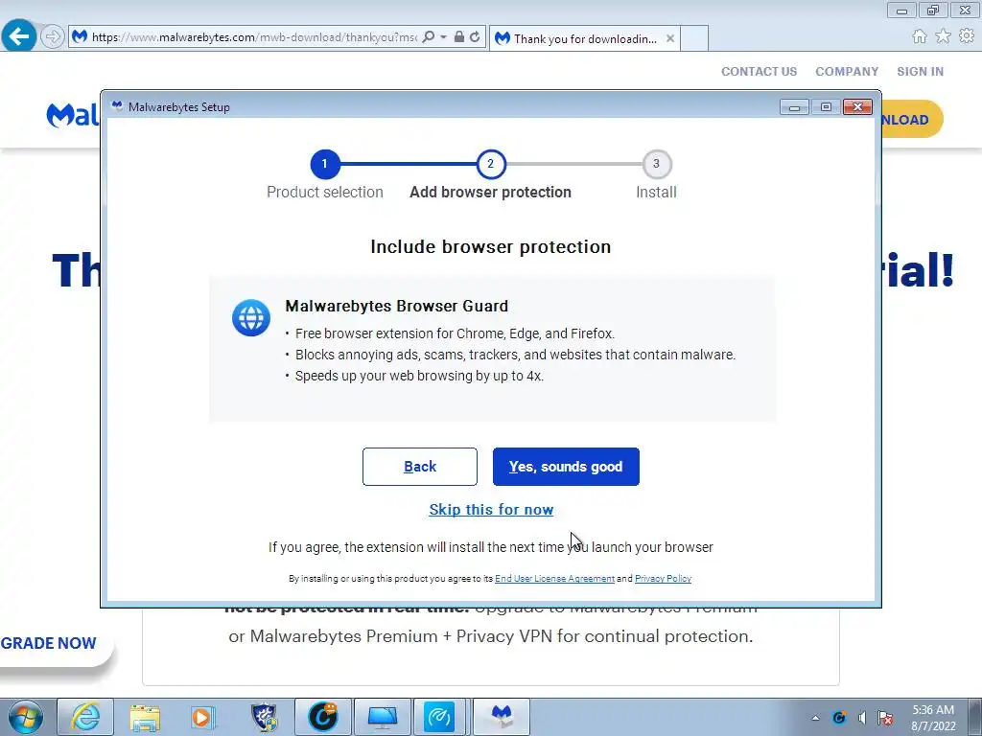This screenshot has width=982, height=736.
Task: Open the monitor display taskbar icon
Action: click(x=383, y=717)
